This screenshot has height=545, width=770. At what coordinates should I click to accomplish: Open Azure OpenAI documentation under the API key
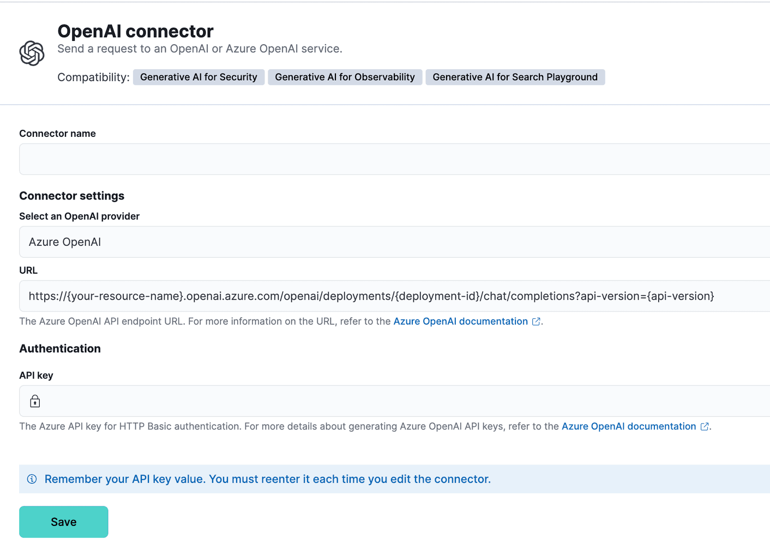(628, 426)
